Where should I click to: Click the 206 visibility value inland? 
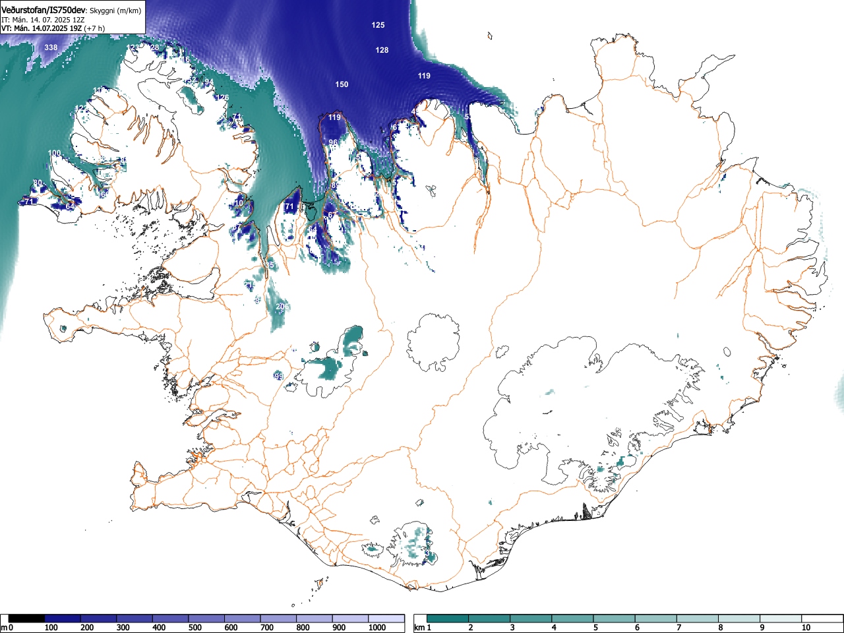point(282,307)
